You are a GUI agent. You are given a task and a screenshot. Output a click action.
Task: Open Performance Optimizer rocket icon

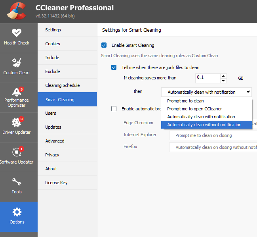pyautogui.click(x=17, y=92)
